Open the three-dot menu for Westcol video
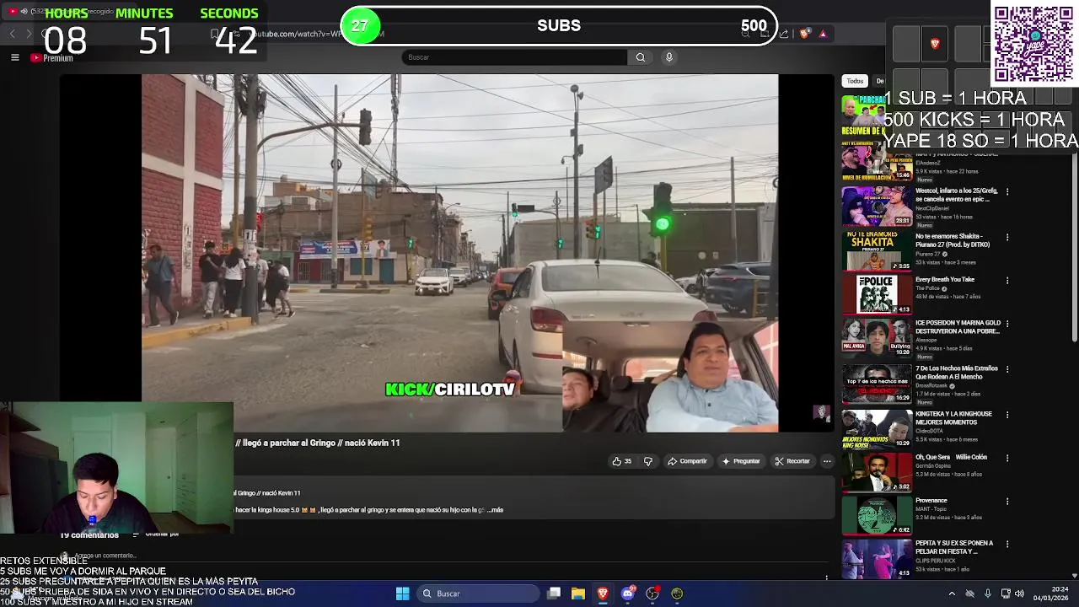The image size is (1079, 607). 1007,191
